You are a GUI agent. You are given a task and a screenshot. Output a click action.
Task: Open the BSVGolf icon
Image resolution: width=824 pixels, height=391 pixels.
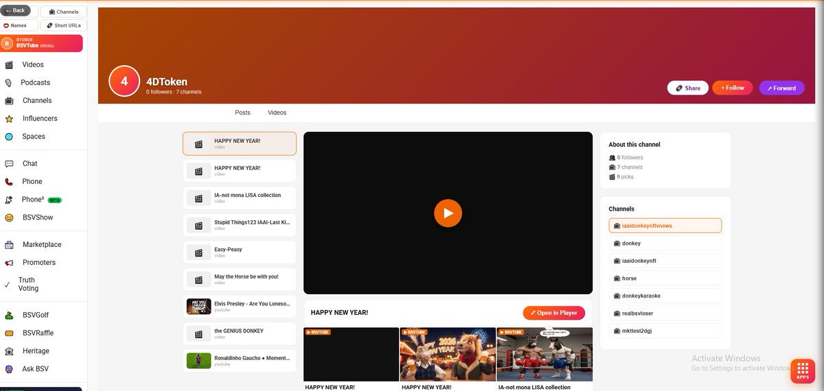[x=9, y=316]
